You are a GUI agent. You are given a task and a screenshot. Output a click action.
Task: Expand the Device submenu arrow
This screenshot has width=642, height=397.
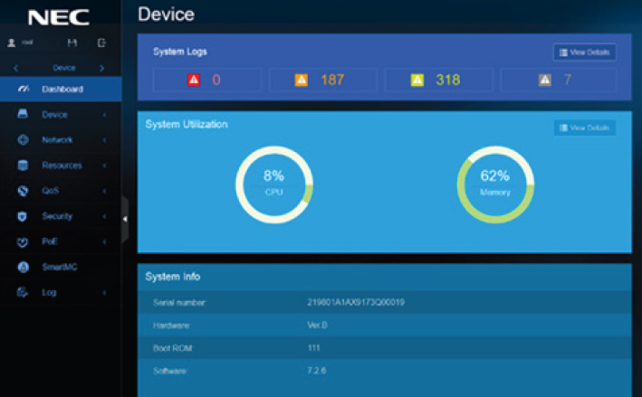(104, 115)
